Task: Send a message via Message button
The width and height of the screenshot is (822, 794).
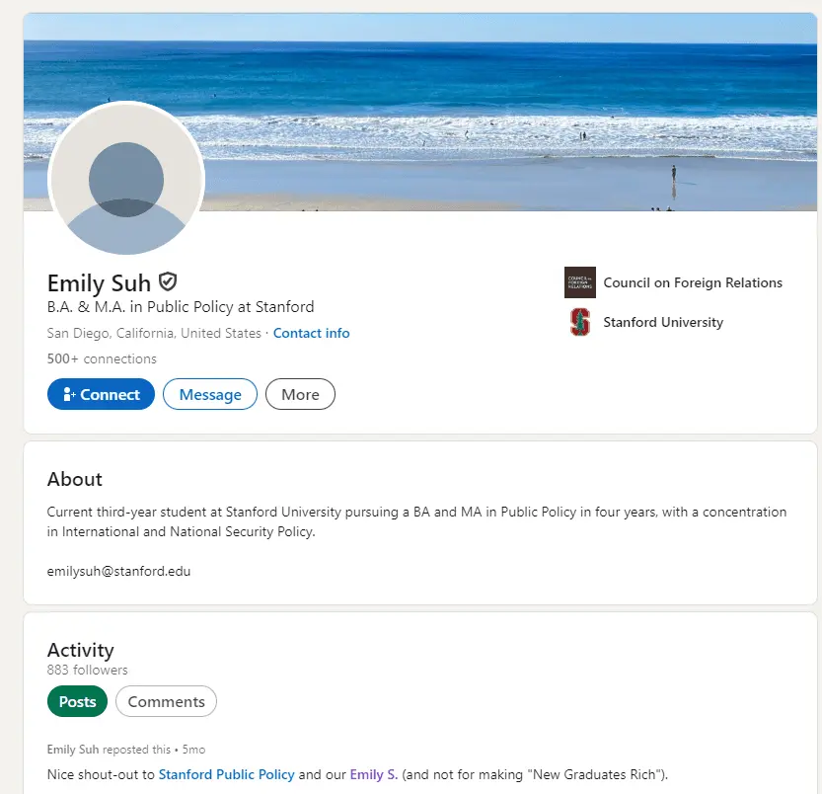Action: coord(210,394)
